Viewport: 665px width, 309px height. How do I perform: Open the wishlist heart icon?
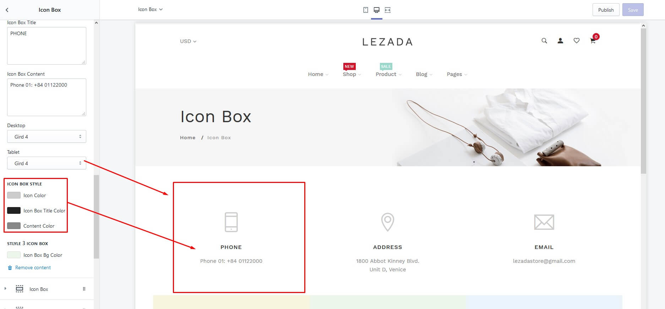(577, 41)
